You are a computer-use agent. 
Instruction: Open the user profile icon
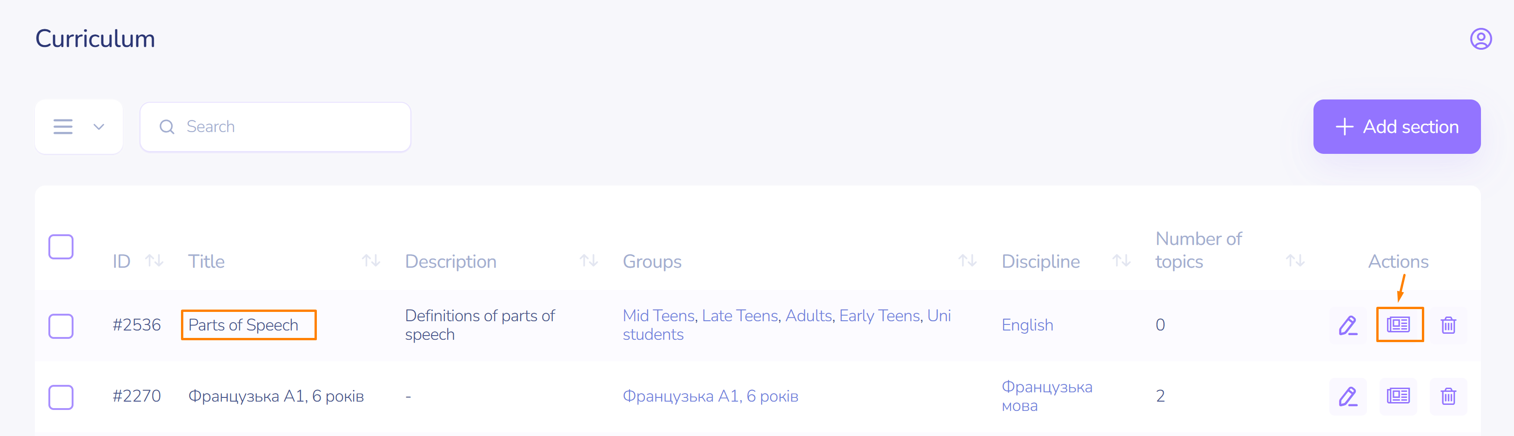(1481, 40)
